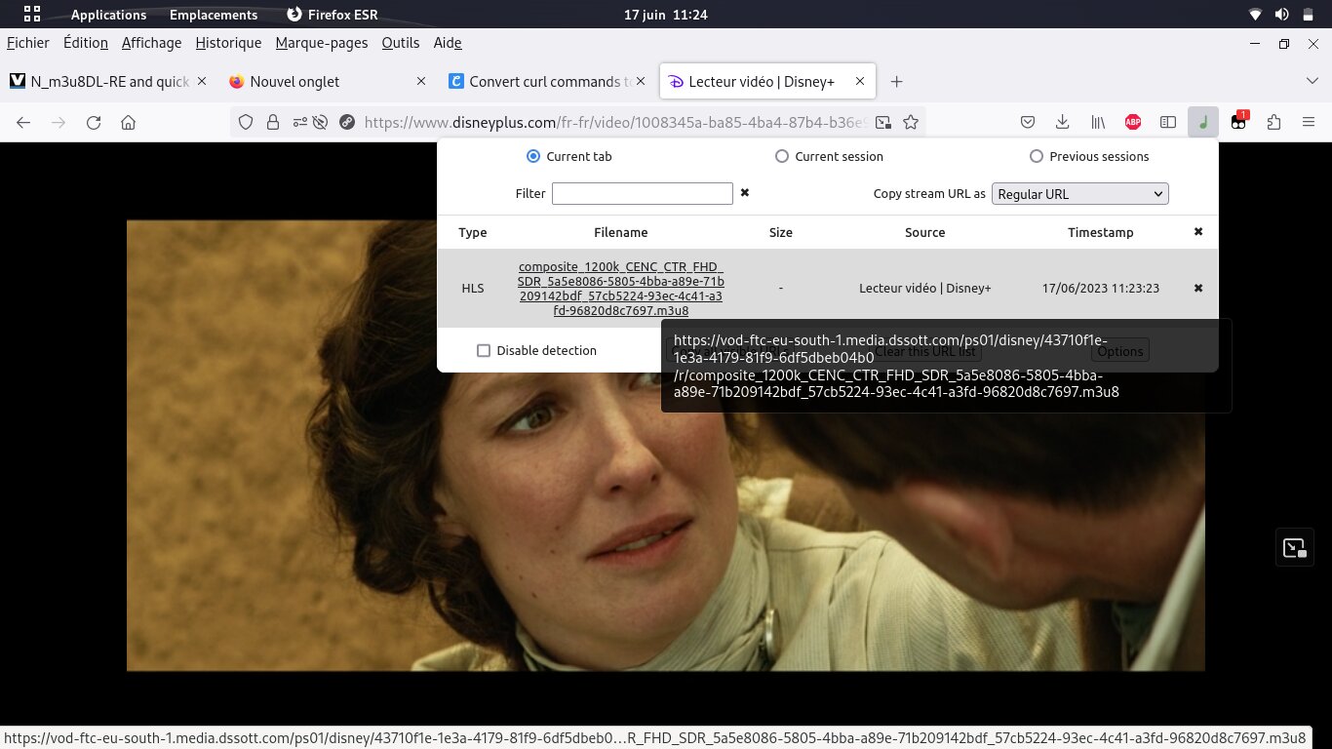Click the Picture-in-Picture icon in the address bar
The height and width of the screenshot is (749, 1332).
coord(882,122)
